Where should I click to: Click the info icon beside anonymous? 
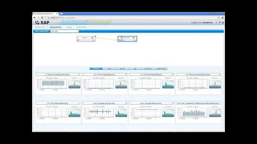tap(216, 22)
